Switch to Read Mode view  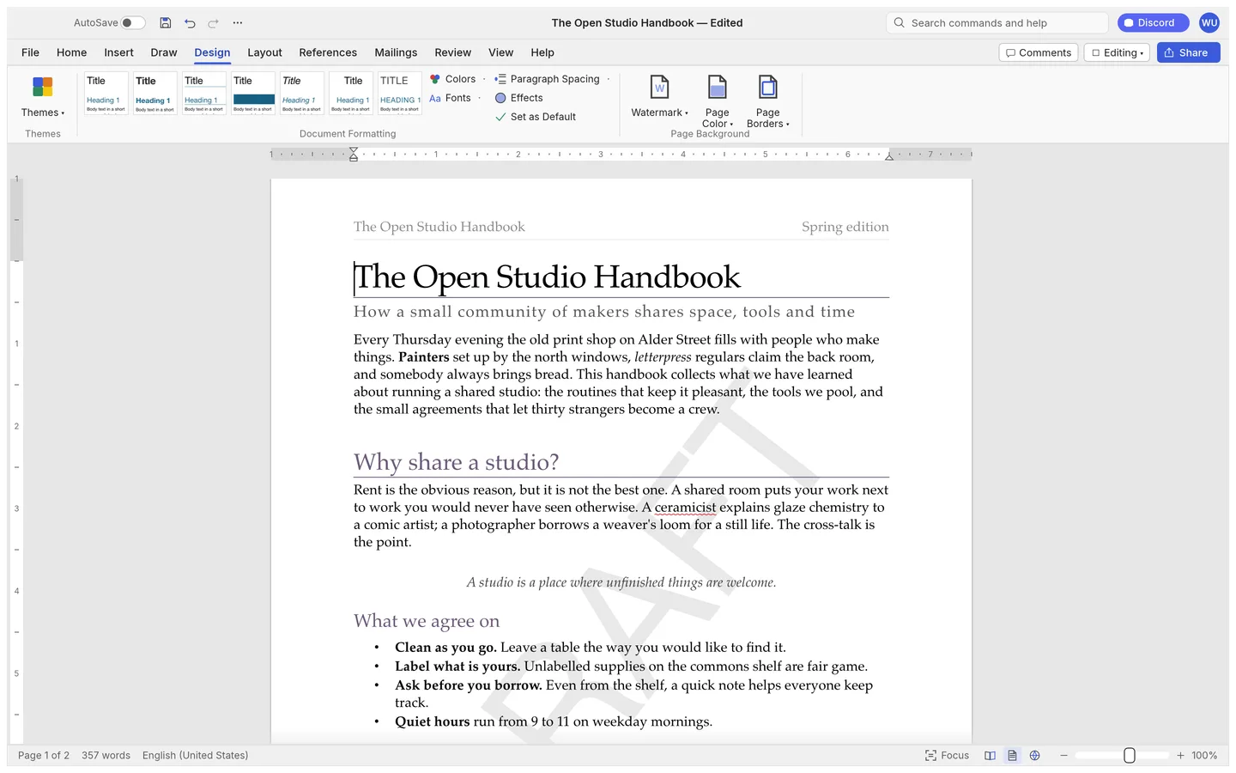990,756
